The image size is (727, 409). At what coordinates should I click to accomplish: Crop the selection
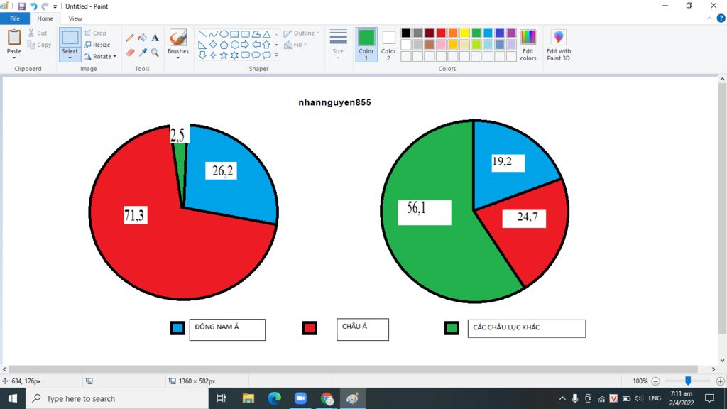click(96, 33)
